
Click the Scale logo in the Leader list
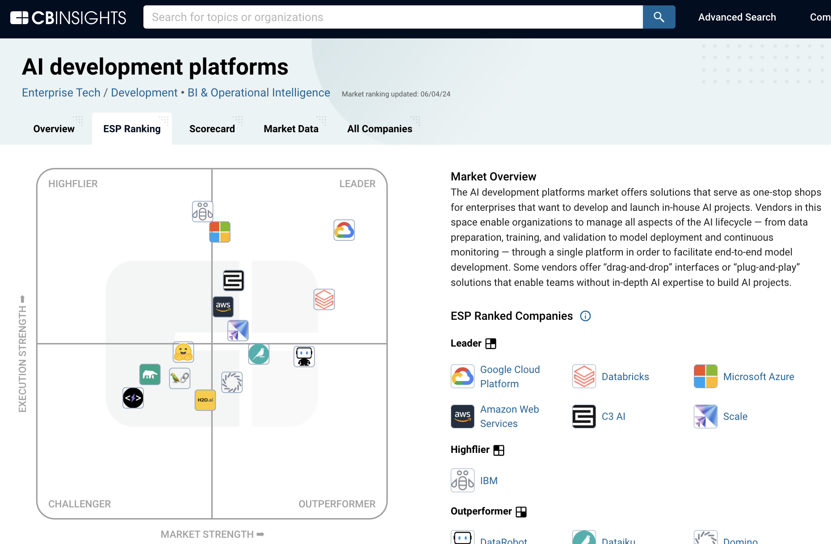705,416
